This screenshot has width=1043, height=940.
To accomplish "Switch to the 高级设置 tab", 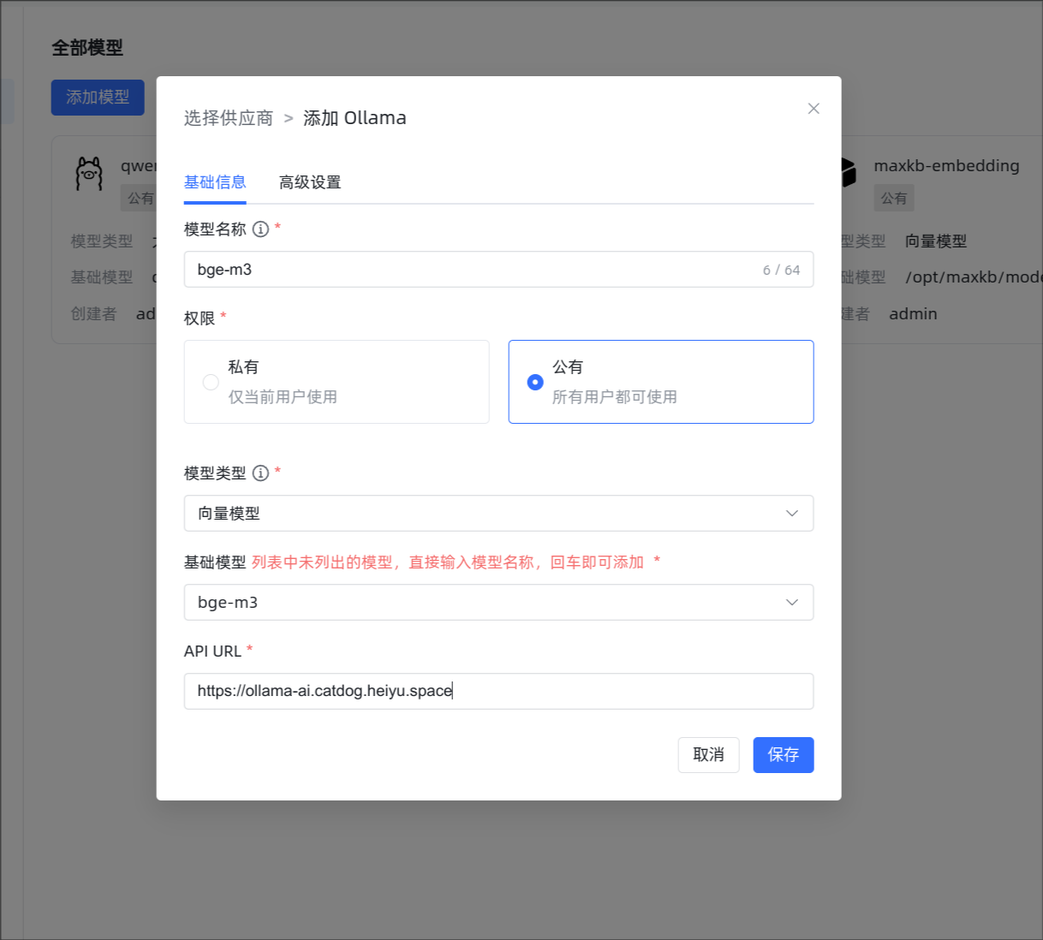I will 310,182.
